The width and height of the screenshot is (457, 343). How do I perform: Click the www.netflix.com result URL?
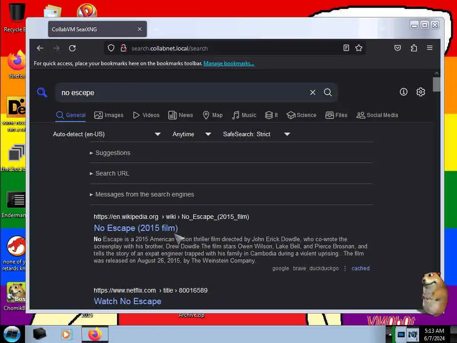tap(150, 290)
